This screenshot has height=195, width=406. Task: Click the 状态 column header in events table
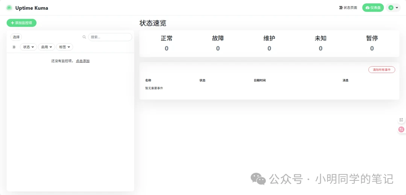203,80
